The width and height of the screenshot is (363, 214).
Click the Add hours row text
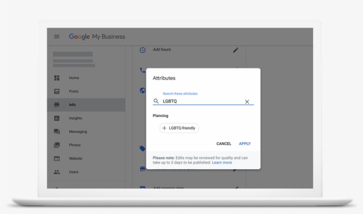(162, 50)
